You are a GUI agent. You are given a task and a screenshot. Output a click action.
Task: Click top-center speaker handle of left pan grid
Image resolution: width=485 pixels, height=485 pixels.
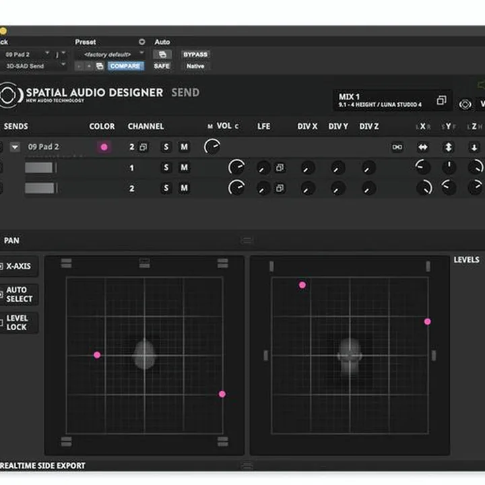point(144,263)
